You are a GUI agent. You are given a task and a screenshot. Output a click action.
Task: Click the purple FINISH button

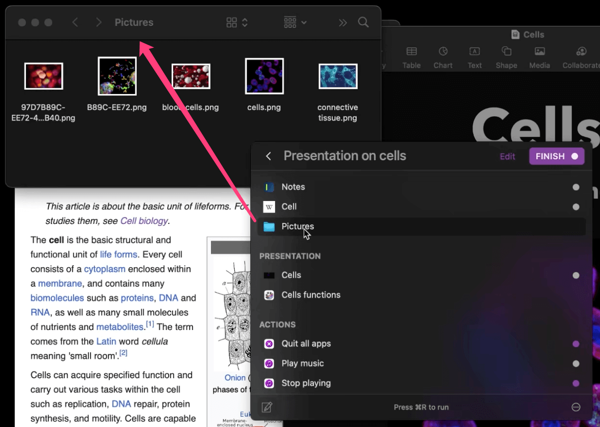coord(557,156)
